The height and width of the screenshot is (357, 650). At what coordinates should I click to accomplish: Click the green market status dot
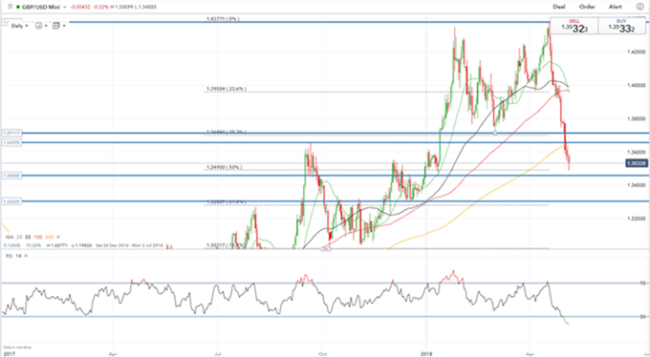[18, 7]
